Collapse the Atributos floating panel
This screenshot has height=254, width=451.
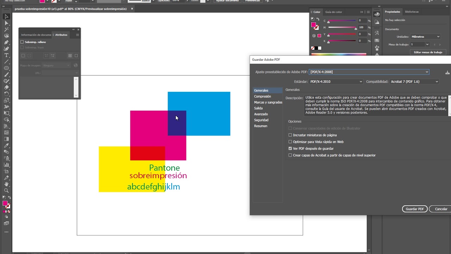74,30
